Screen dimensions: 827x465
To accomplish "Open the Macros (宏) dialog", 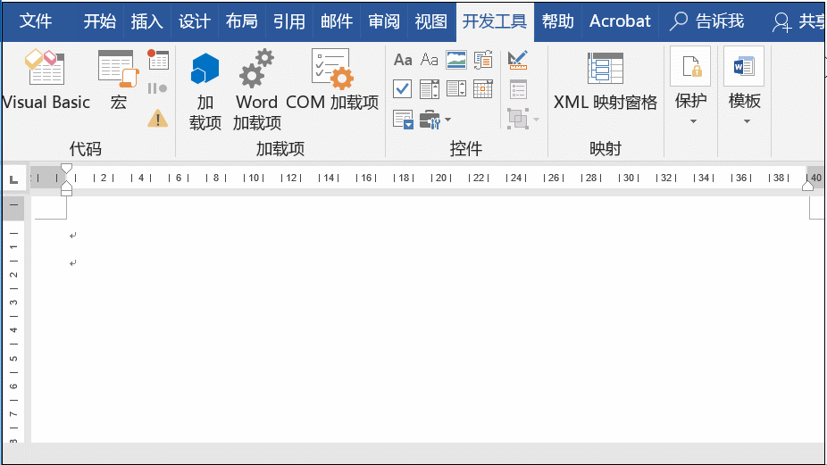I will click(x=119, y=80).
